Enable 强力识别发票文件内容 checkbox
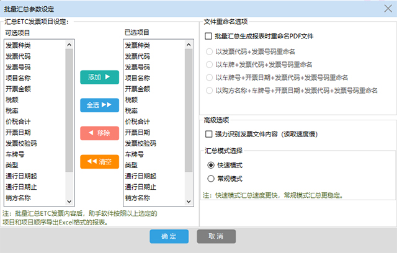 208,133
